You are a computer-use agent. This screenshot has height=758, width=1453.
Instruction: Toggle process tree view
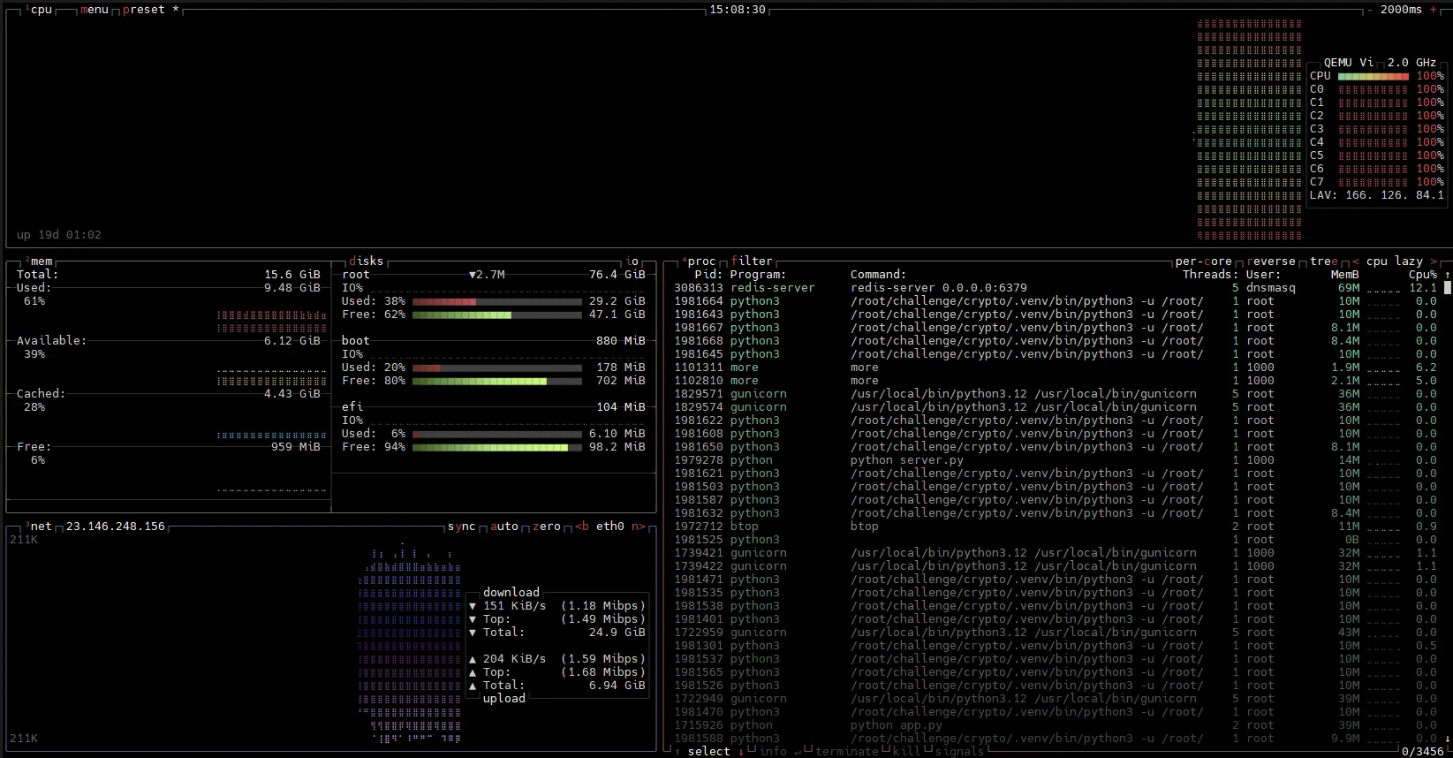click(1324, 262)
